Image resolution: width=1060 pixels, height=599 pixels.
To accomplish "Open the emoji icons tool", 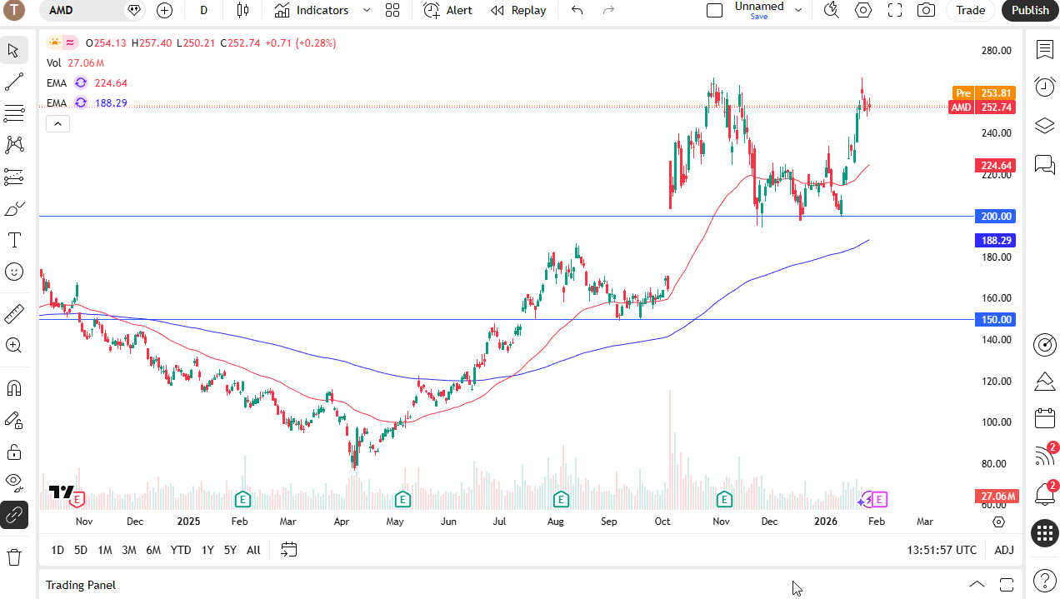I will tap(14, 272).
